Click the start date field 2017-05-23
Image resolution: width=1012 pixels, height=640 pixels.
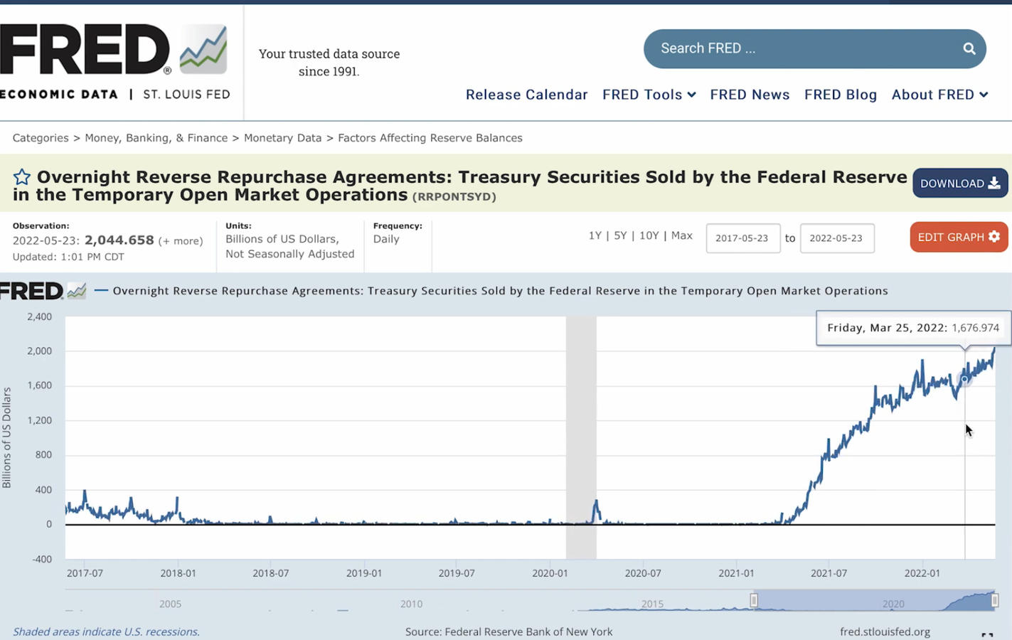point(742,238)
